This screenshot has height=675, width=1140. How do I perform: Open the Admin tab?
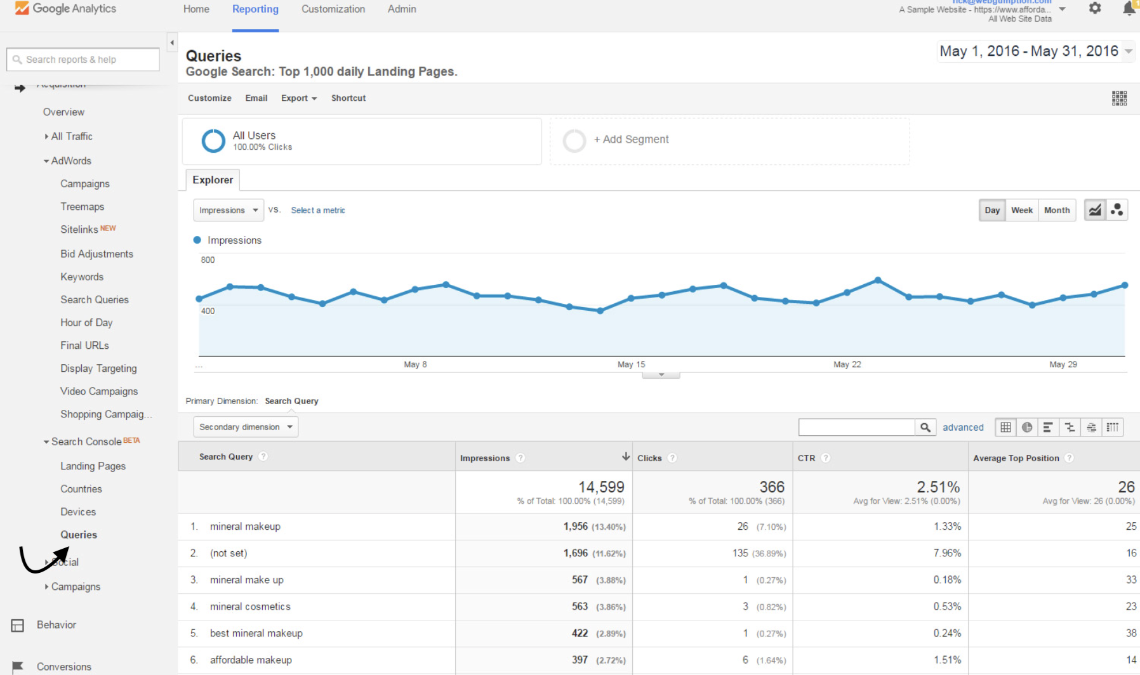click(x=402, y=9)
